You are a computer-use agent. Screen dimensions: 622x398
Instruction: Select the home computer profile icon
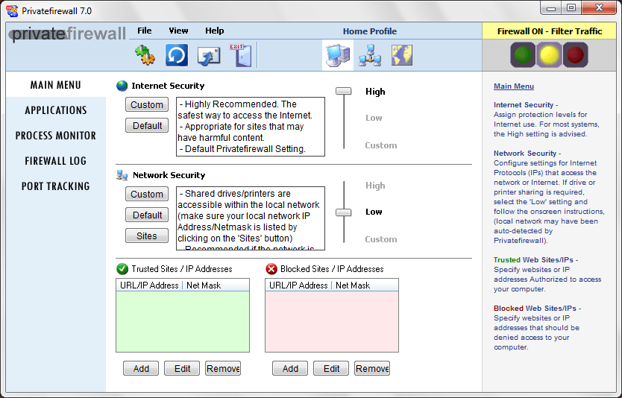[338, 55]
